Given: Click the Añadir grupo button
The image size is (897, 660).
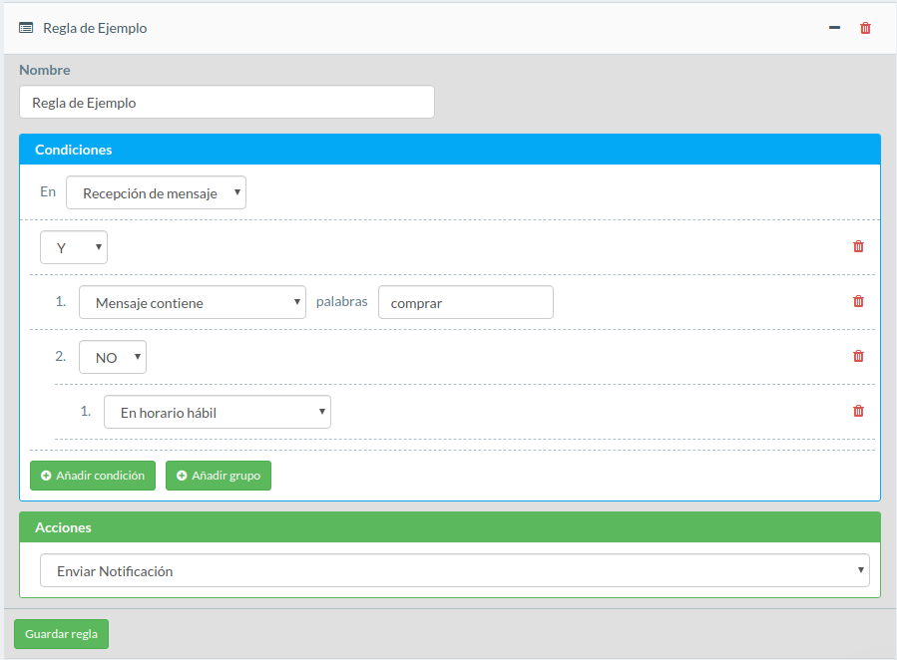Looking at the screenshot, I should pos(219,476).
